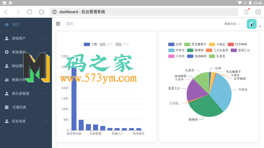Expand the 后台系统 sidebar menu

coord(26,121)
